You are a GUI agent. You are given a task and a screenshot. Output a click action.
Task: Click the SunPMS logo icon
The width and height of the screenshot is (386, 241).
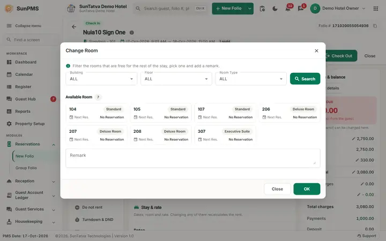[9, 9]
